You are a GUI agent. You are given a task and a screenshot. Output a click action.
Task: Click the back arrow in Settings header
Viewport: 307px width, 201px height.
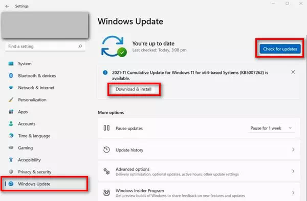pos(7,6)
